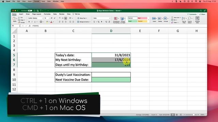Apply the Bad cell style
This screenshot has height=122, width=218.
[142, 18]
